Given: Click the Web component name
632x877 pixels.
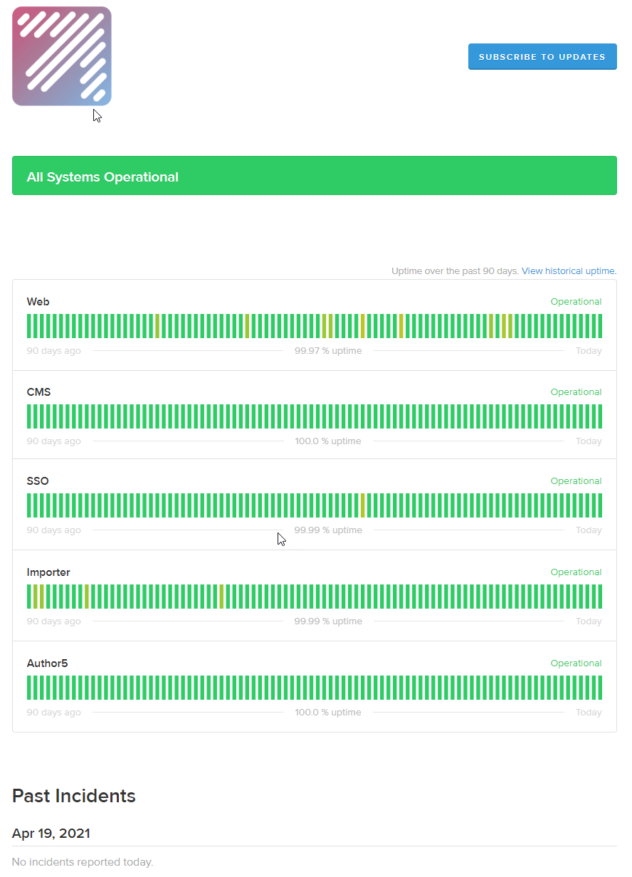Looking at the screenshot, I should point(38,301).
